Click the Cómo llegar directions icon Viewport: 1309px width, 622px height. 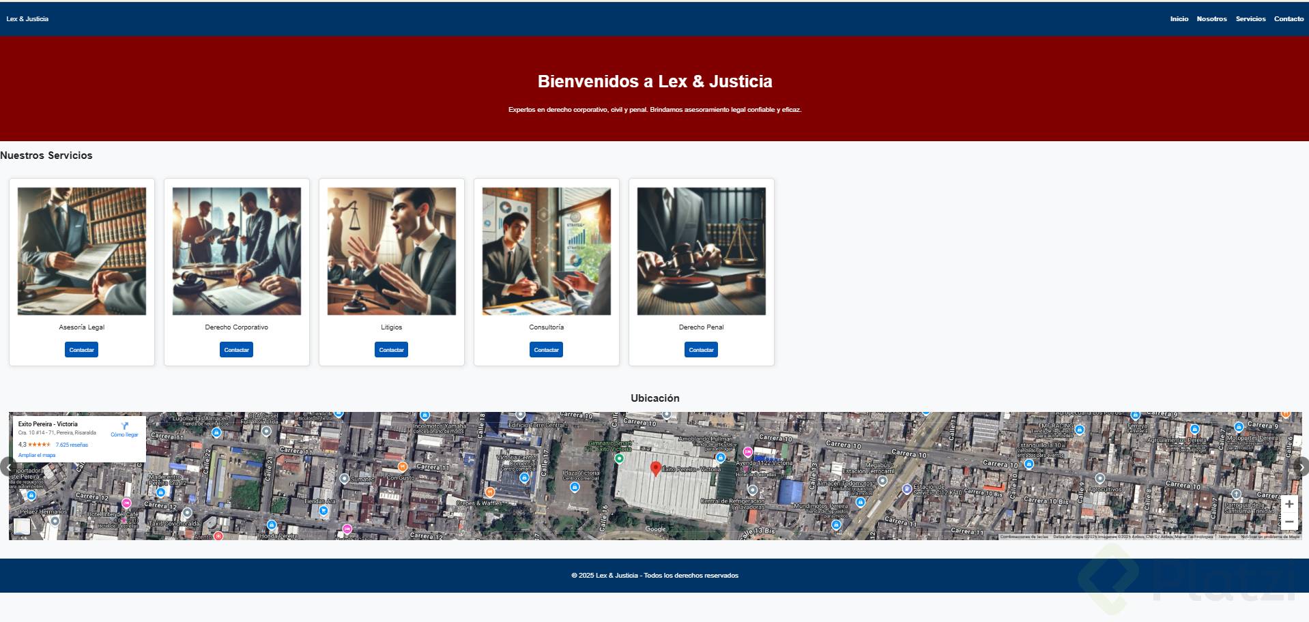point(125,426)
